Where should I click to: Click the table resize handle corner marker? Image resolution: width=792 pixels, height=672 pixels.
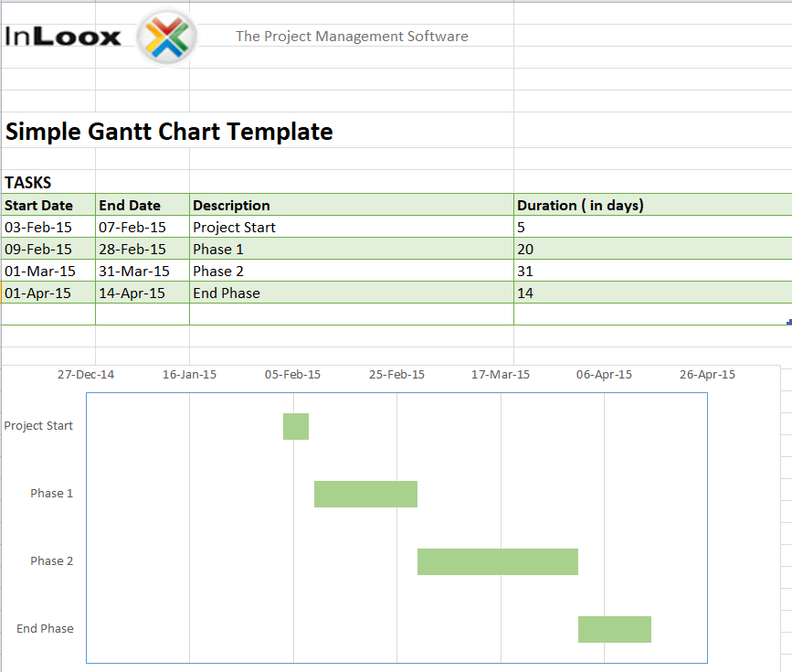pyautogui.click(x=788, y=322)
